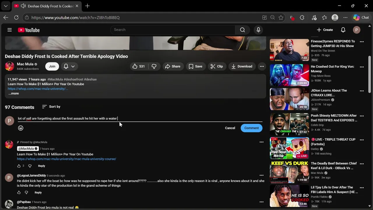
Task: Open options for Pooh Shiesty MELTDOWN video
Action: [x=362, y=116]
